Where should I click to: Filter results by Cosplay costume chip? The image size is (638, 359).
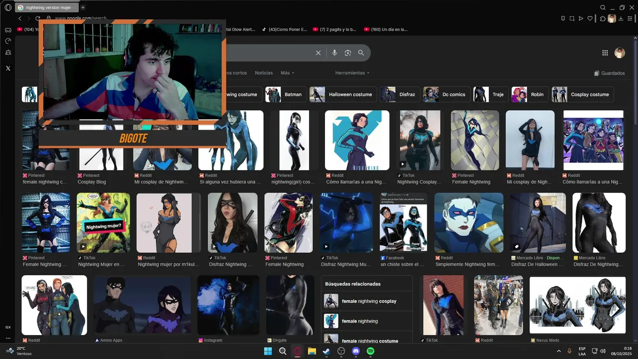pyautogui.click(x=582, y=94)
